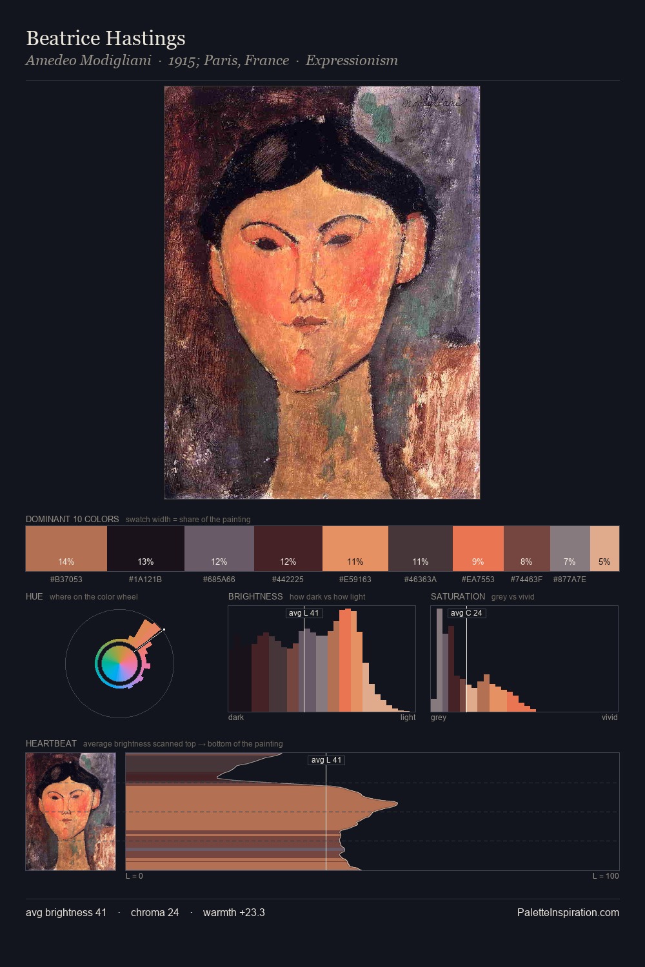The height and width of the screenshot is (967, 645).
Task: Click the 'avg L 41' label in brightness chart
Action: (x=304, y=613)
